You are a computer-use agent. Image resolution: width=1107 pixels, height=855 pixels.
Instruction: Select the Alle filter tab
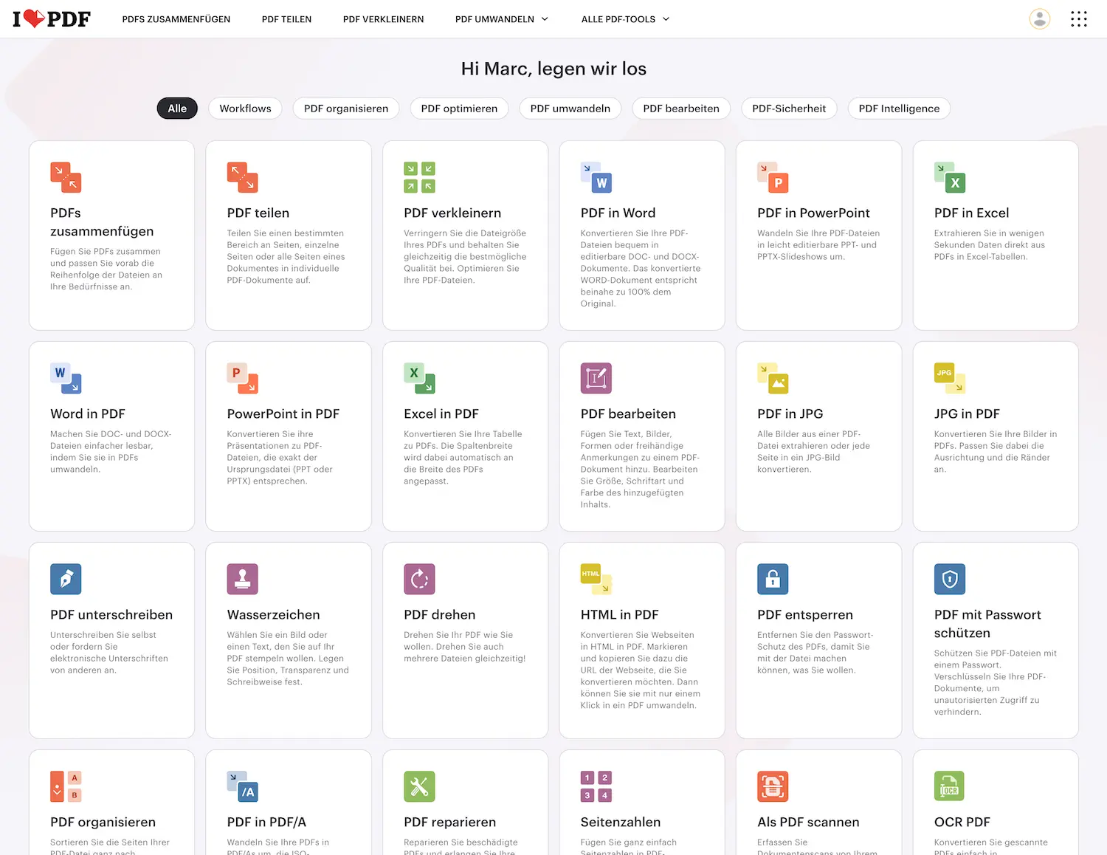click(x=177, y=109)
